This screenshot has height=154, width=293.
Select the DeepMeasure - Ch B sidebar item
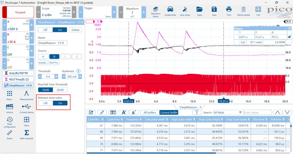(18, 85)
